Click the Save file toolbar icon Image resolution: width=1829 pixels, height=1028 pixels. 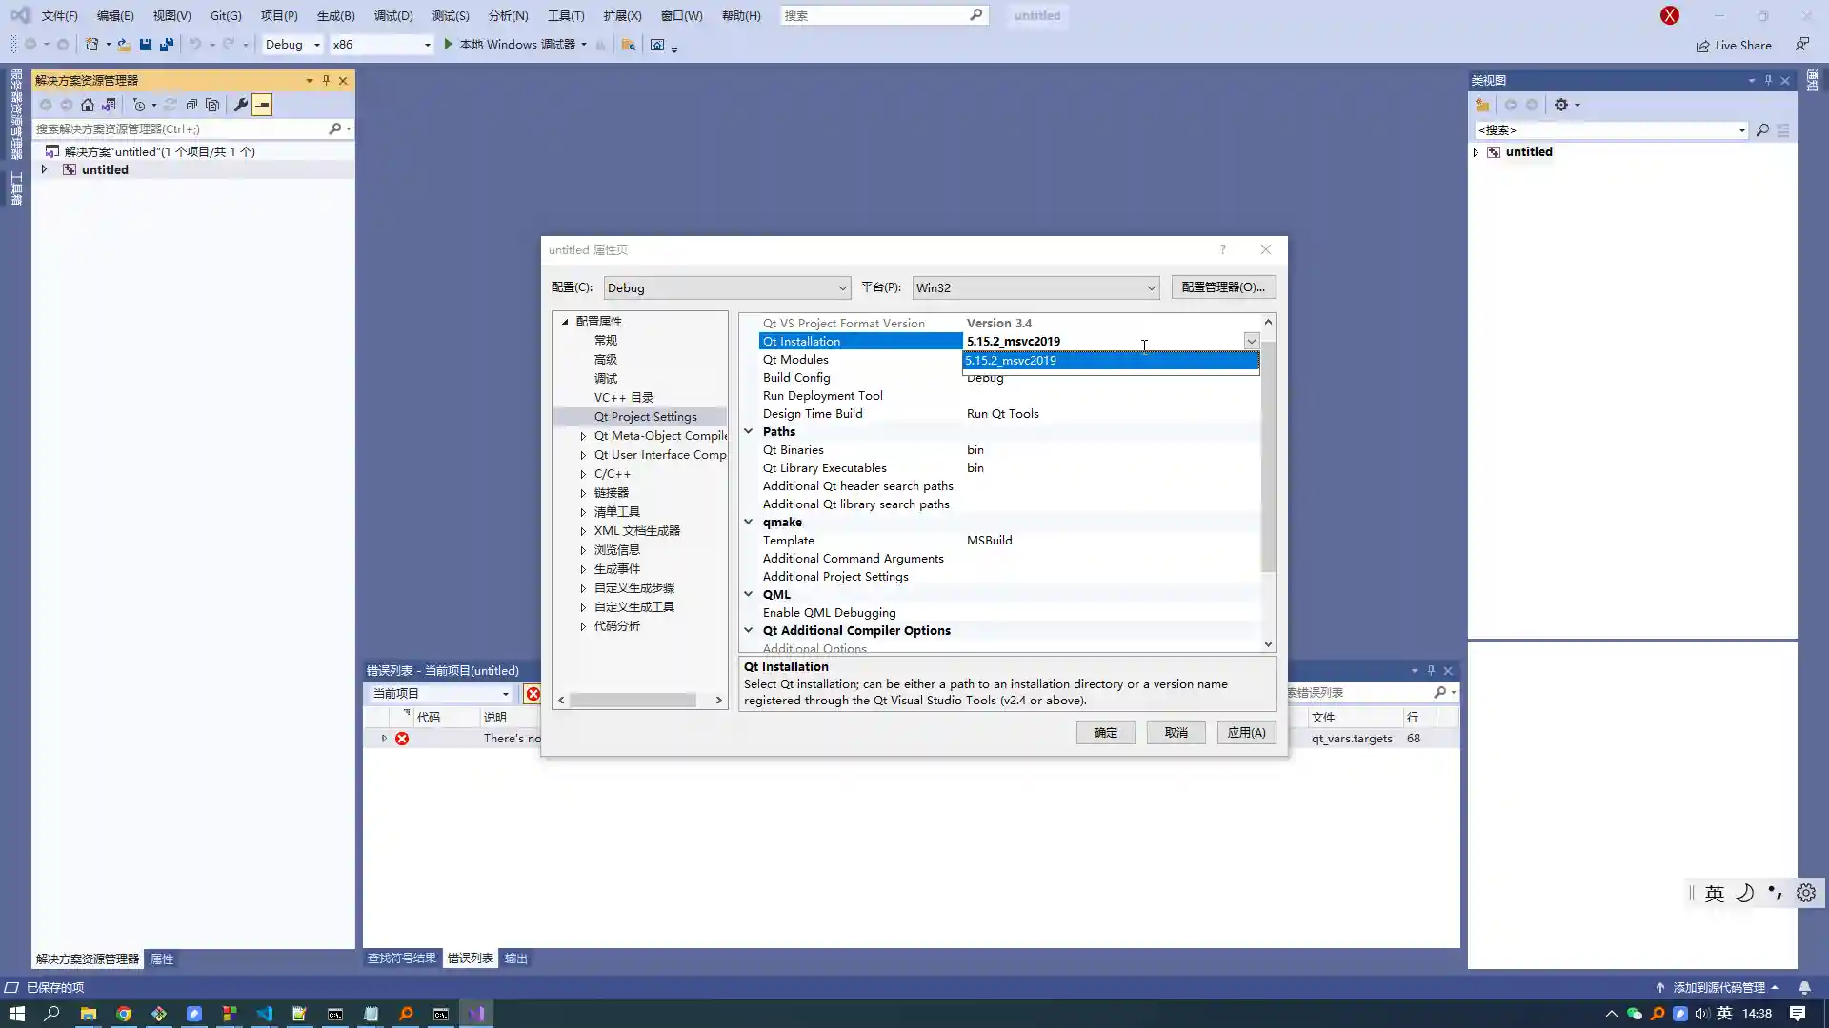[146, 45]
